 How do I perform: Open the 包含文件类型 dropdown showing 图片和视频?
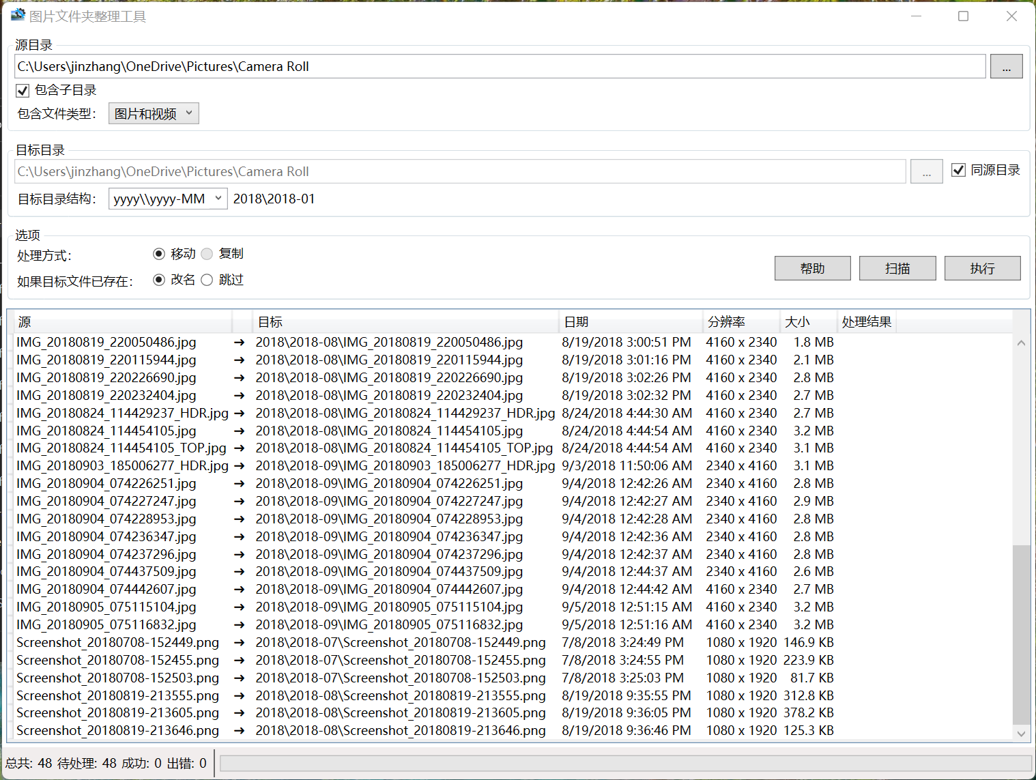[x=154, y=113]
